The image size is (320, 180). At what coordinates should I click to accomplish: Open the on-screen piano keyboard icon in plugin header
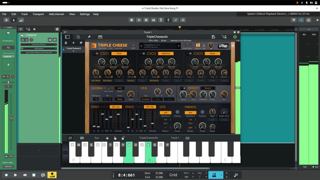(100, 37)
